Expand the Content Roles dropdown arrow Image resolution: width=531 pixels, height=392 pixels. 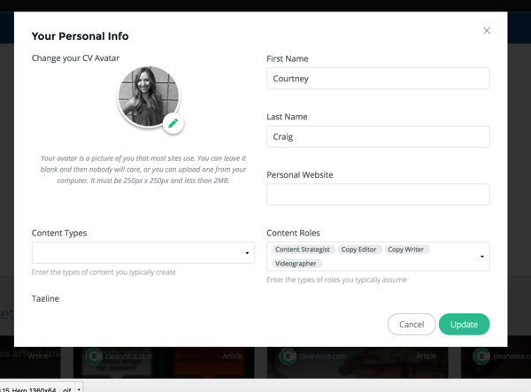coord(482,257)
